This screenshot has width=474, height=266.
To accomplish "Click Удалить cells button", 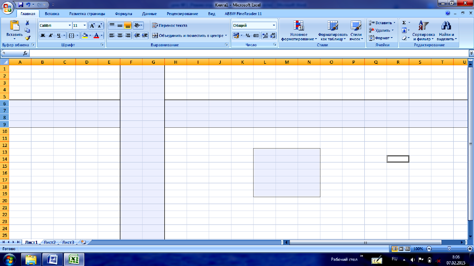I will [381, 30].
